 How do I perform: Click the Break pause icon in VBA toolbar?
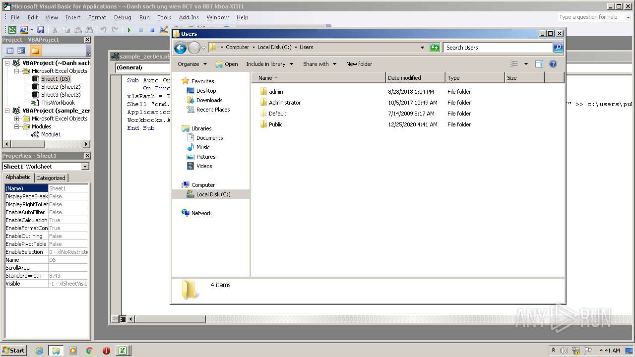(x=140, y=30)
